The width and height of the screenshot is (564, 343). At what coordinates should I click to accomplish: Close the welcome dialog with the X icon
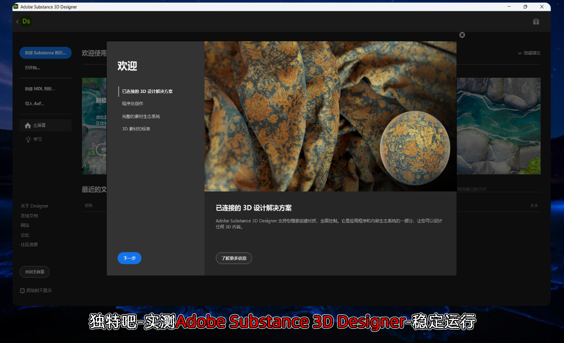click(462, 35)
